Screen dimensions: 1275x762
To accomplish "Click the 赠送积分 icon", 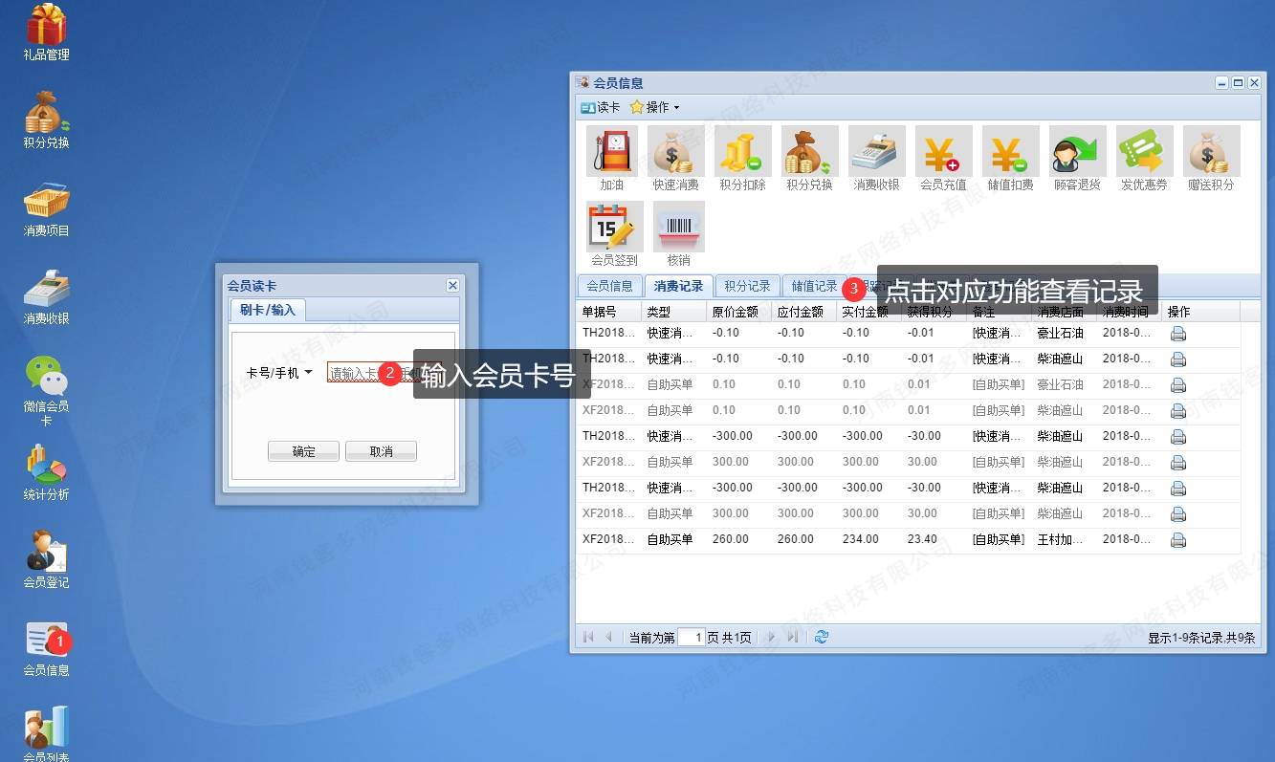I will (x=1212, y=151).
